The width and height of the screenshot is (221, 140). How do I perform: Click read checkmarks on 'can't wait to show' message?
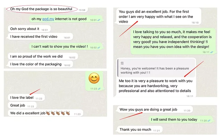99,48
